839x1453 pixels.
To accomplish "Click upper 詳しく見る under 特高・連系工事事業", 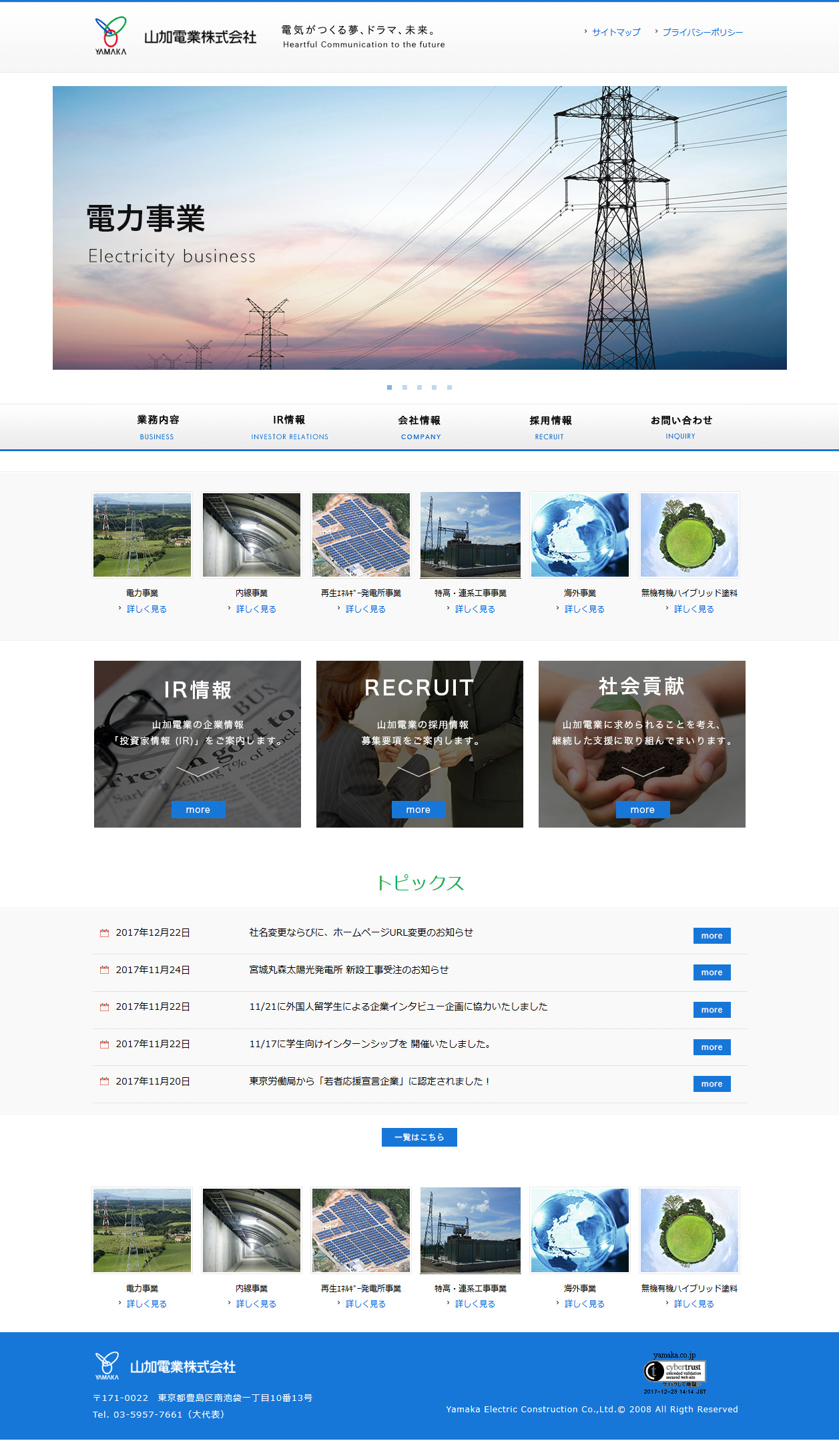I will coord(475,609).
